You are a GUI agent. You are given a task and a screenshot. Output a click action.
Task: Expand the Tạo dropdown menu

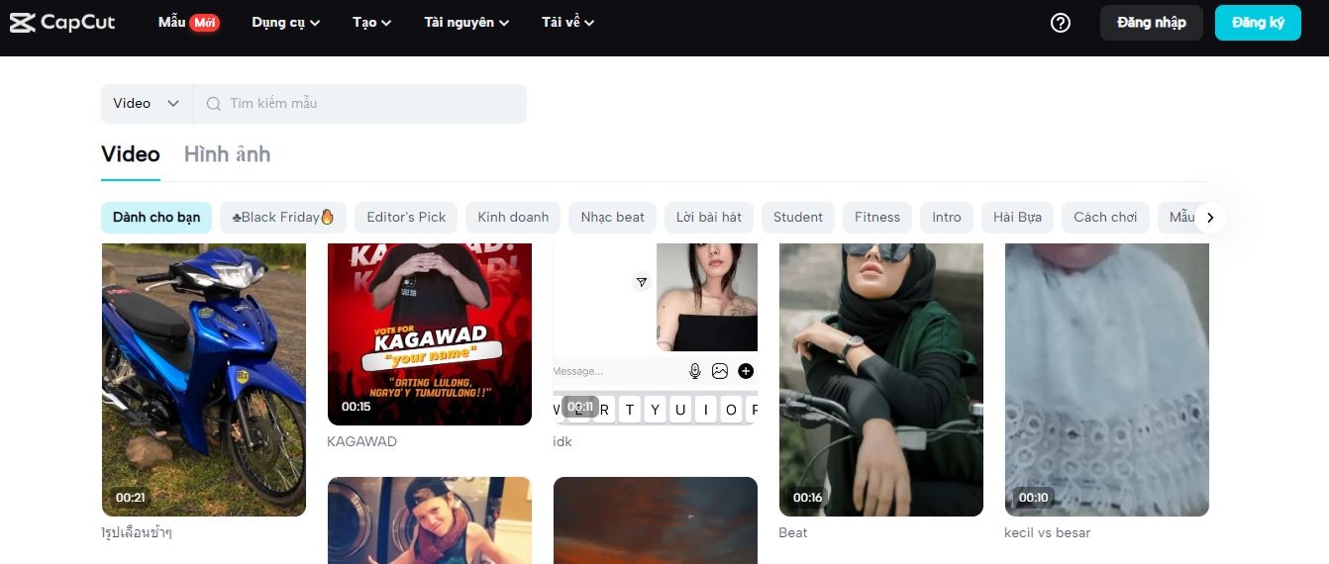(371, 22)
